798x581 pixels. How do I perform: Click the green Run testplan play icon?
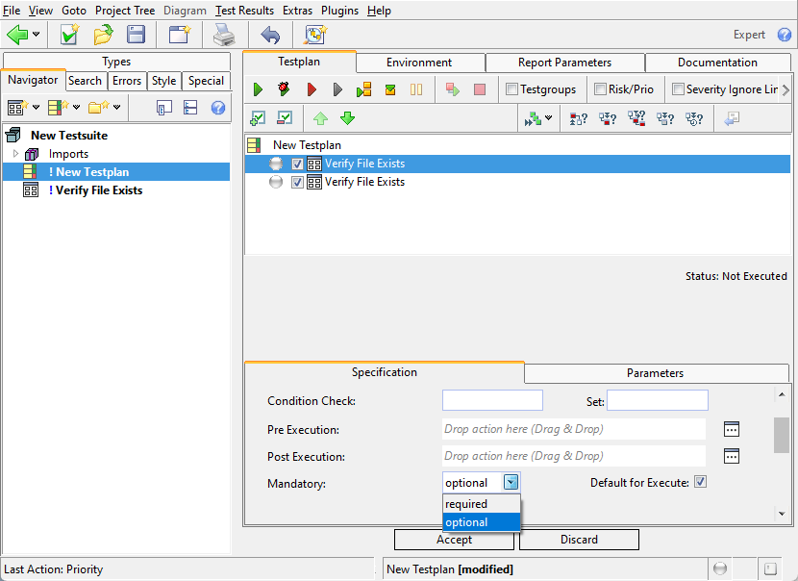pyautogui.click(x=258, y=89)
